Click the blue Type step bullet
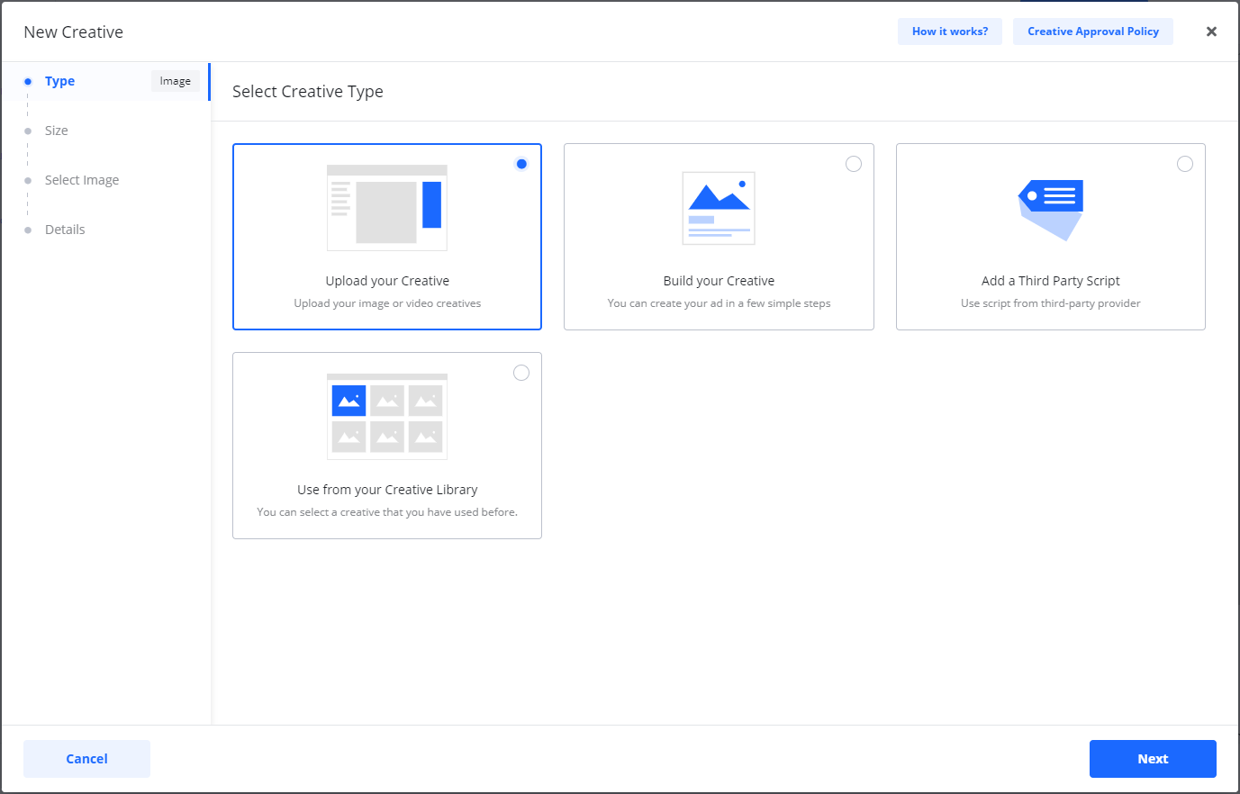1240x794 pixels. (x=28, y=81)
